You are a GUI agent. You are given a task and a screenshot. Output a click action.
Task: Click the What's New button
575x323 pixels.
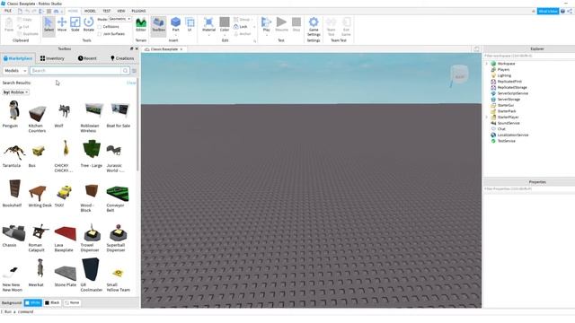[548, 12]
